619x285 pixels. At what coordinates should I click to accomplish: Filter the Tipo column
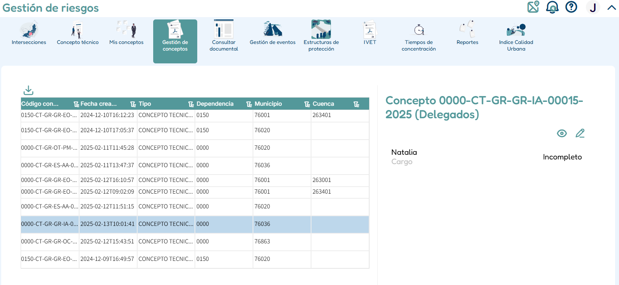click(191, 104)
